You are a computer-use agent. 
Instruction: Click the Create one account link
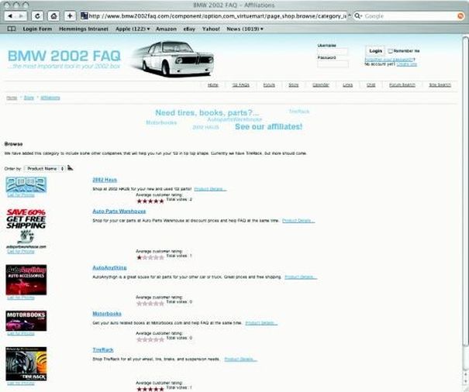click(x=406, y=64)
